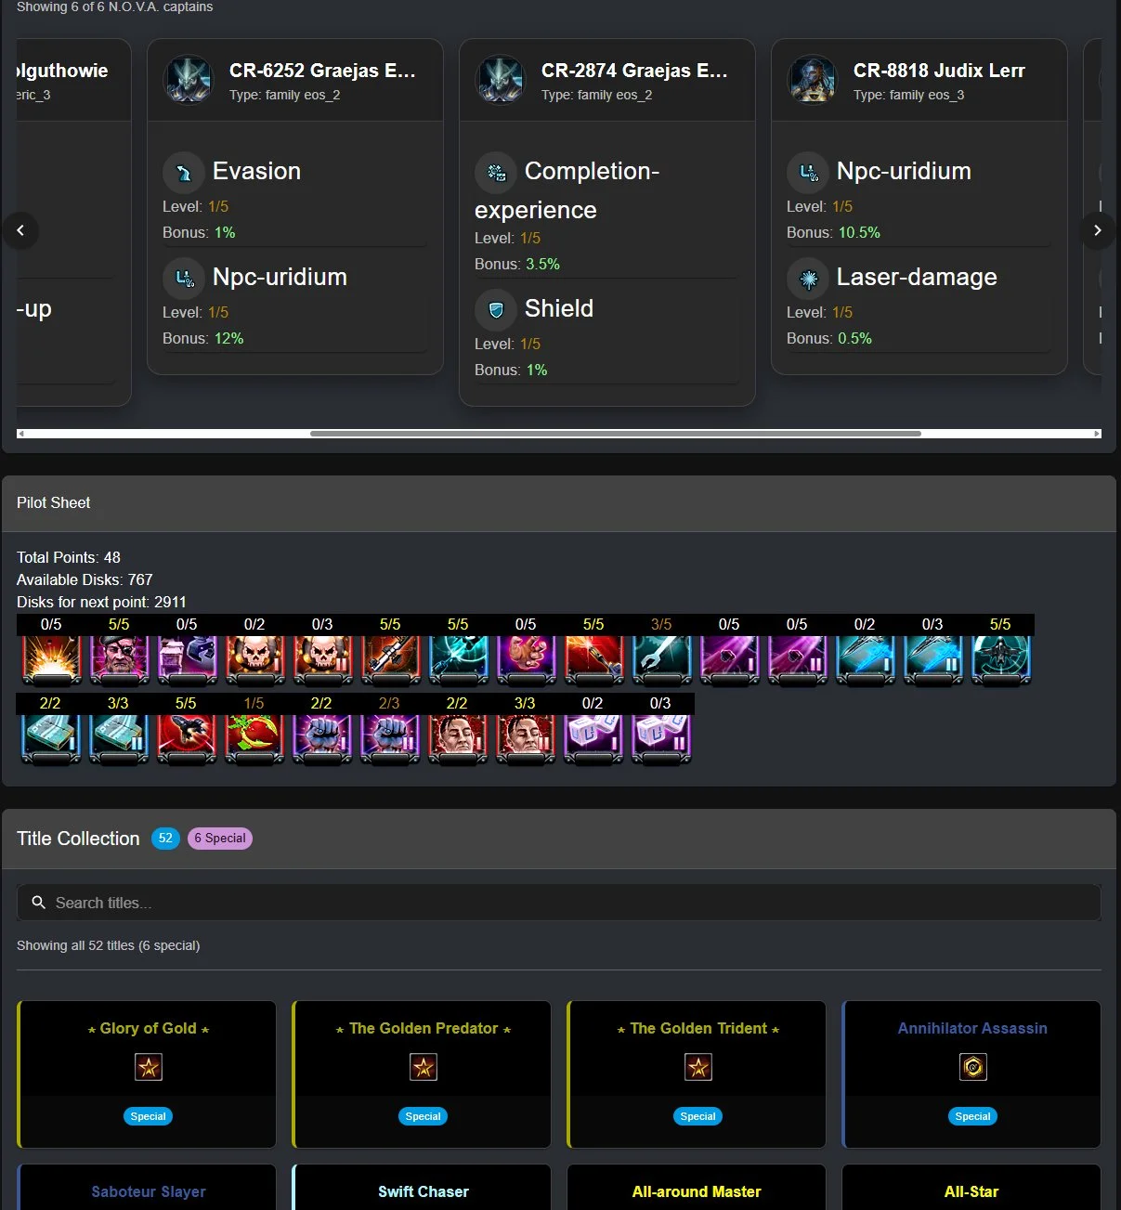Select the Glory of Gold title card

click(x=147, y=1074)
